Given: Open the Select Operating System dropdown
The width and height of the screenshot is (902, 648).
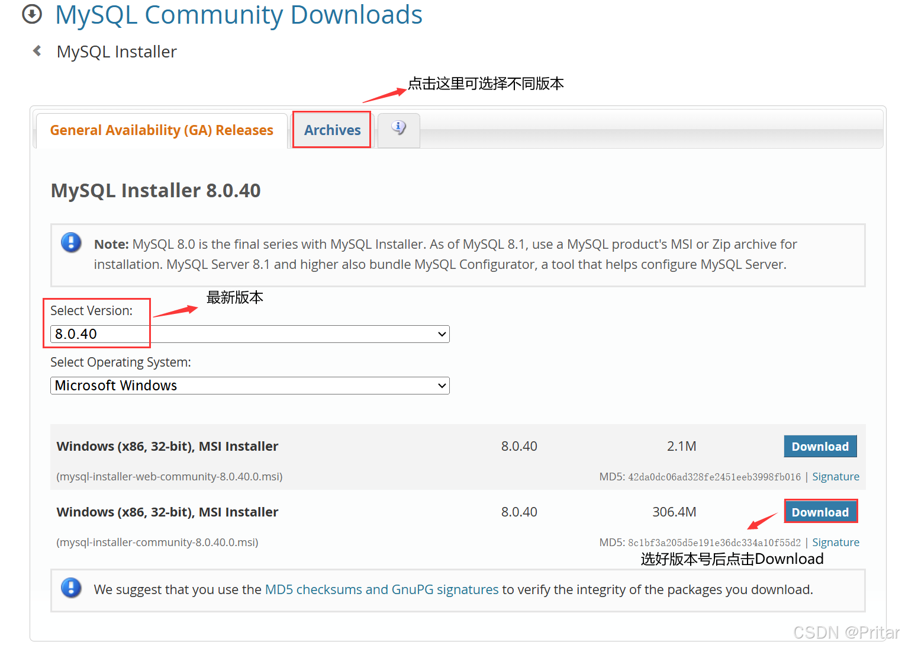Looking at the screenshot, I should click(x=250, y=386).
